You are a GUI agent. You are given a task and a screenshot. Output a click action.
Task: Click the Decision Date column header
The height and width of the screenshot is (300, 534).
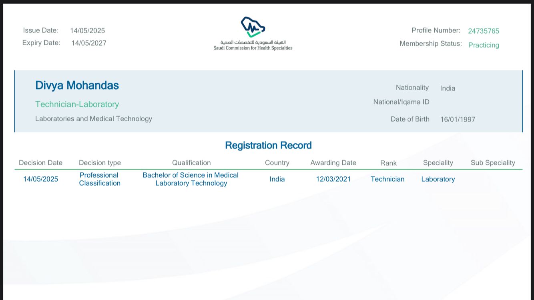[41, 163]
